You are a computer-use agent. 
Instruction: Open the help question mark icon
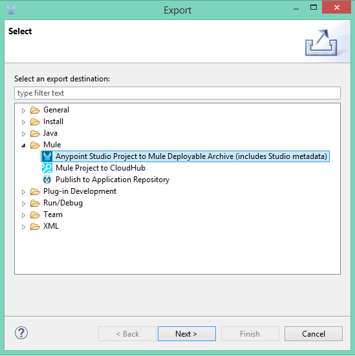tap(21, 333)
